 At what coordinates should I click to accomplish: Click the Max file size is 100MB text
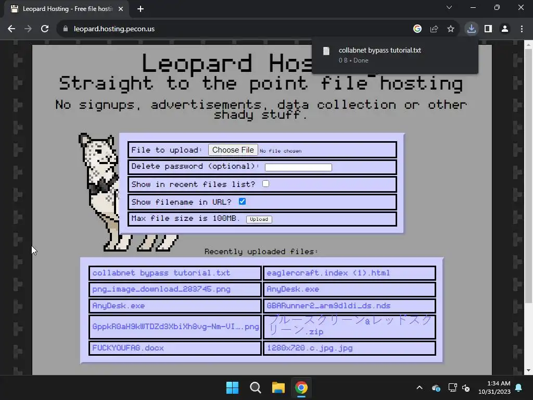point(185,218)
